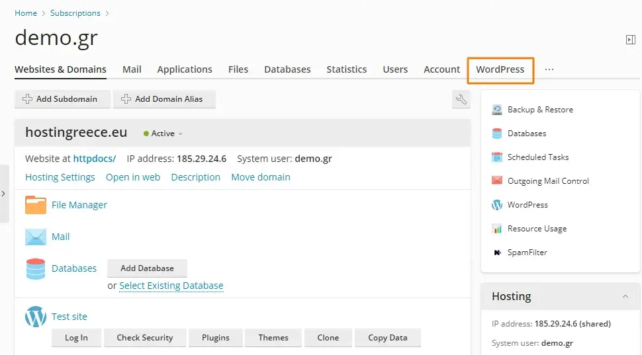Click the Check Security button
This screenshot has height=355, width=642.
pos(145,338)
